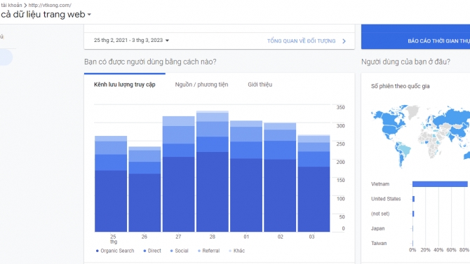
Task: Click chevron arrow next to TỔNG QUAN VỀ ĐỐI TƯỢNG
Action: pos(344,41)
